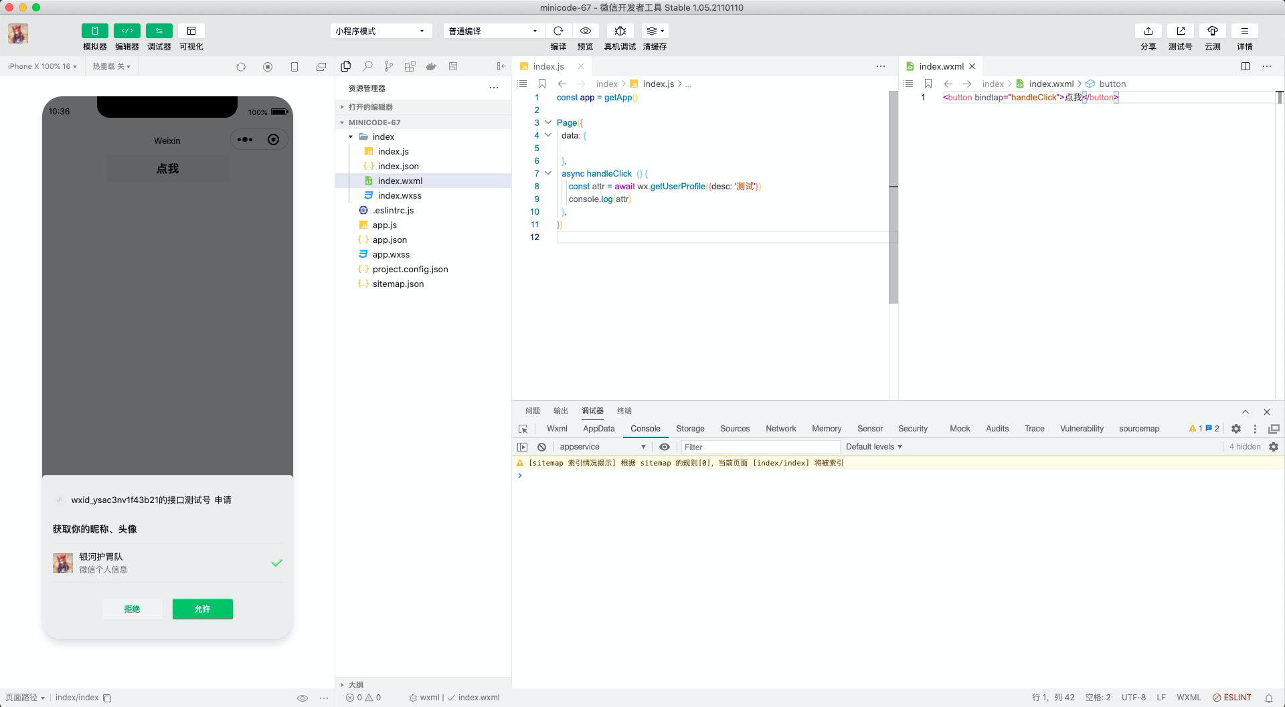The image size is (1285, 707).
Task: Fold the handleClick function at line 7
Action: point(548,173)
